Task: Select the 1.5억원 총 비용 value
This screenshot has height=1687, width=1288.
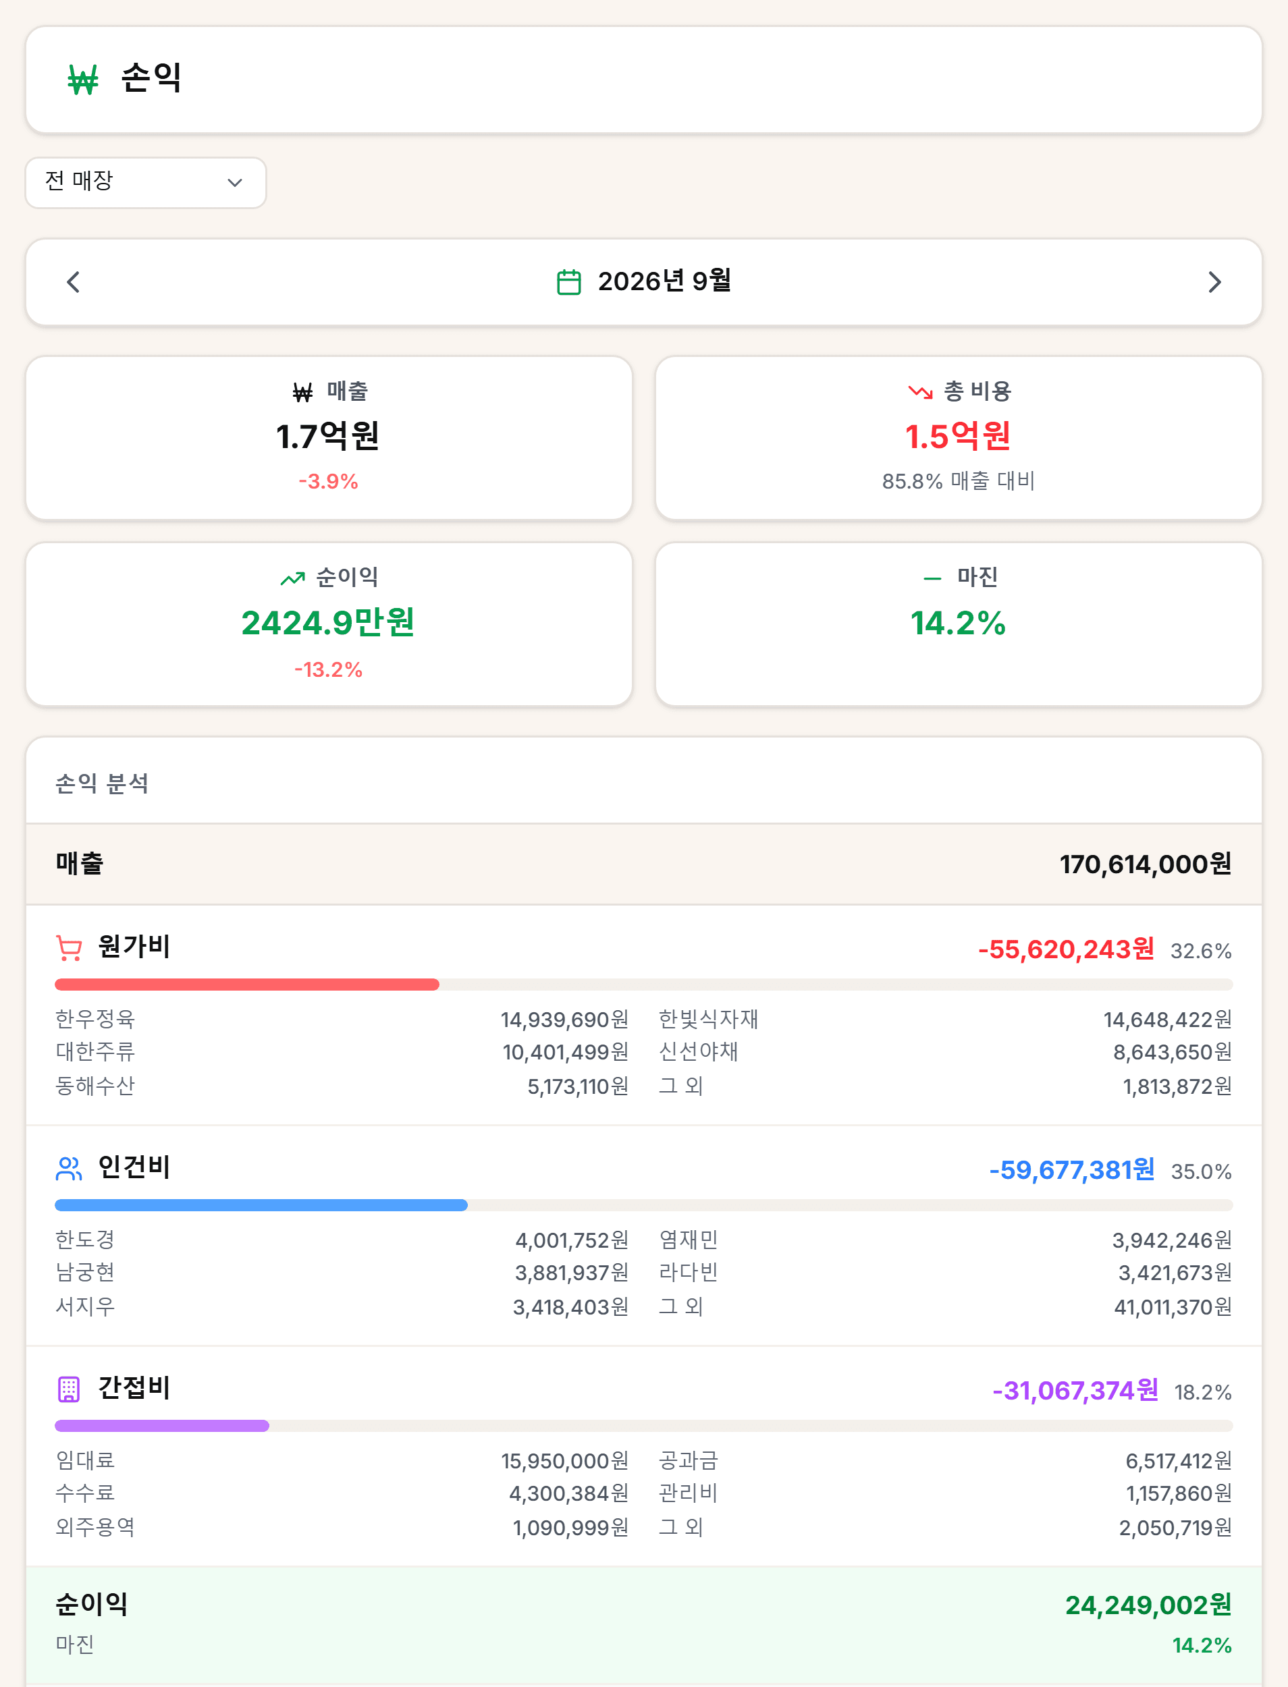Action: click(x=959, y=436)
